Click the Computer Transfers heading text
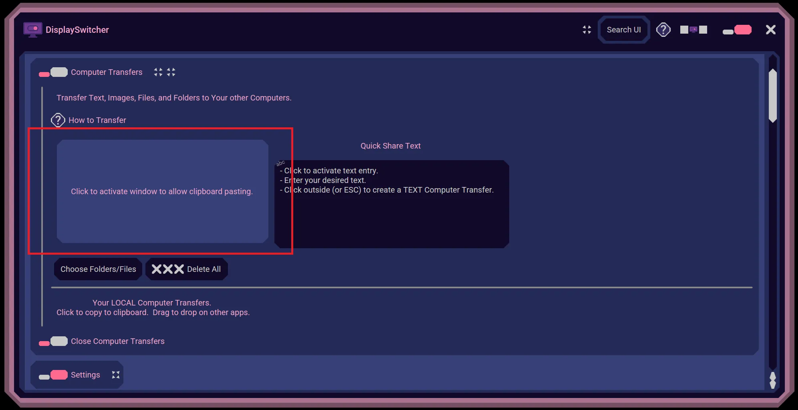This screenshot has width=798, height=410. pos(107,72)
